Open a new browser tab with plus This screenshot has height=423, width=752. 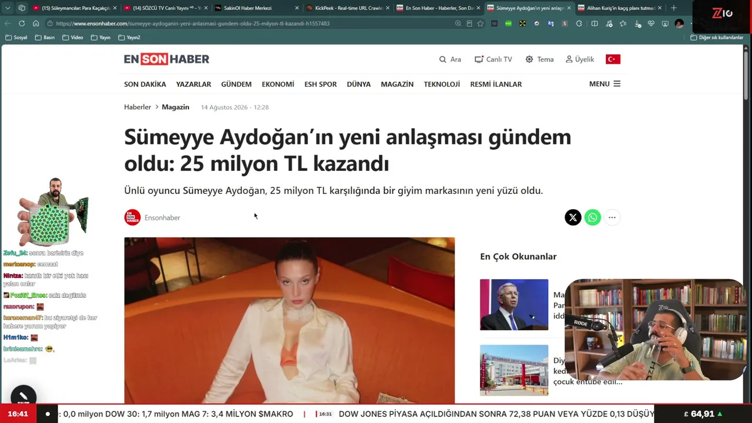[x=673, y=8]
